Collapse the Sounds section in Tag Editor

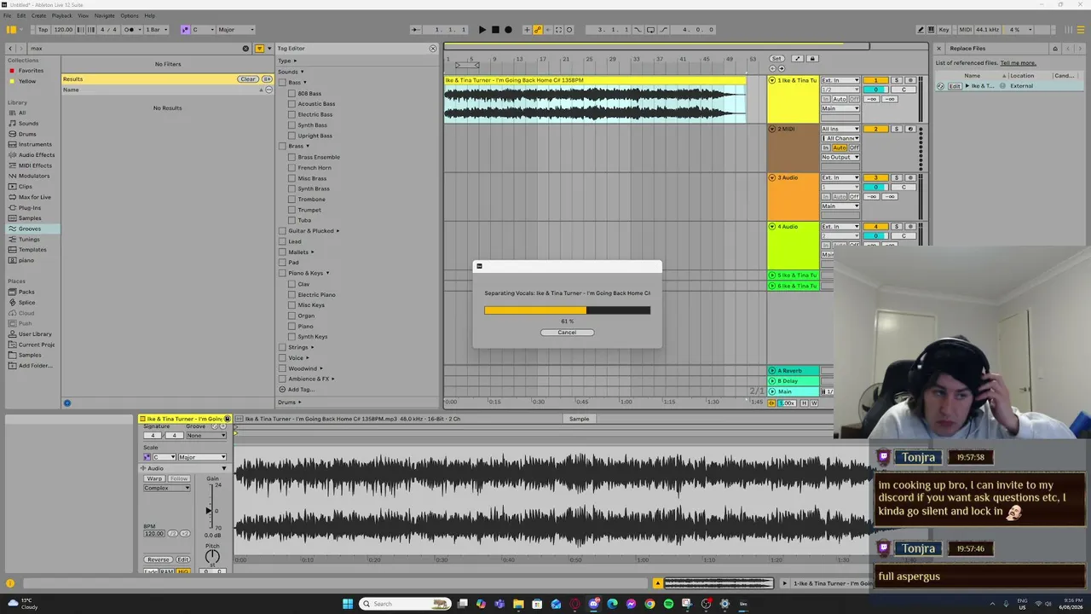290,72
